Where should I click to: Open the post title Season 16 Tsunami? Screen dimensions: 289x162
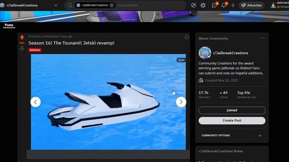tap(71, 43)
